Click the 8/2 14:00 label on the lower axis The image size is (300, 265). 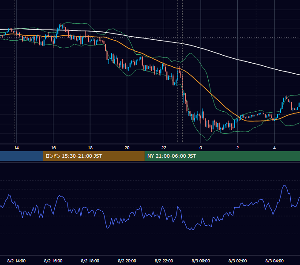16,261
